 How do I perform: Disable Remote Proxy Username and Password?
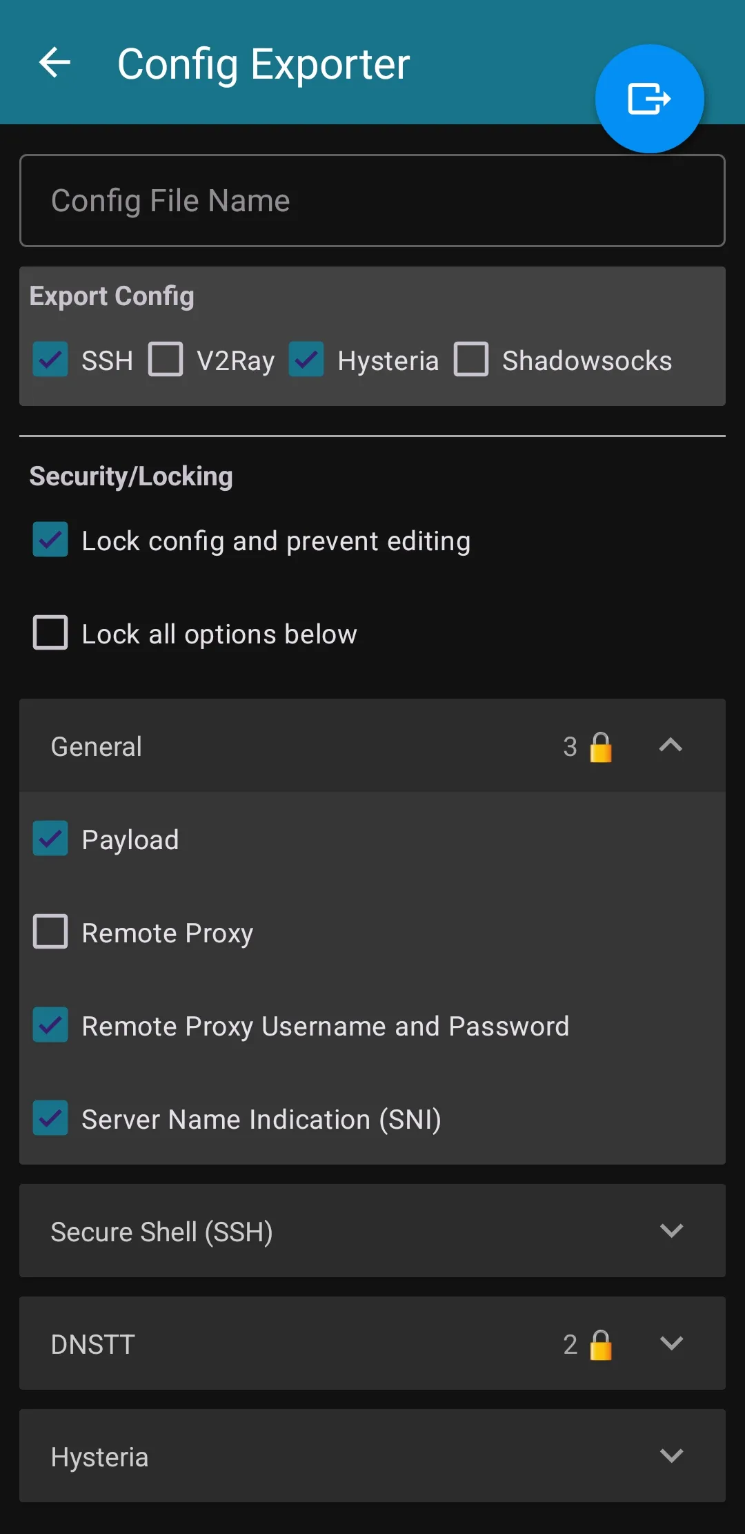pyautogui.click(x=50, y=1026)
